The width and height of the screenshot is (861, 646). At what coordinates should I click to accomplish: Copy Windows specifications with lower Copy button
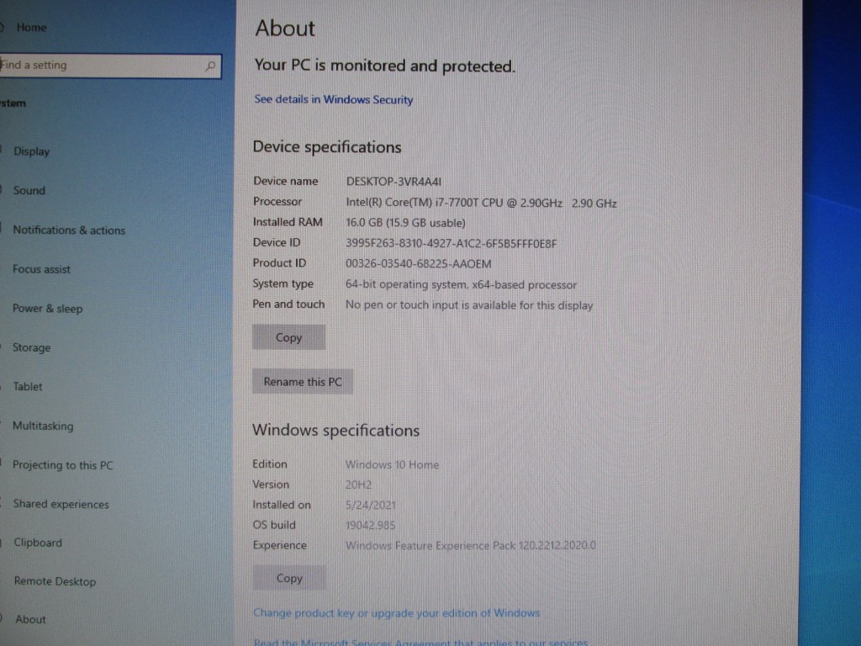[289, 579]
